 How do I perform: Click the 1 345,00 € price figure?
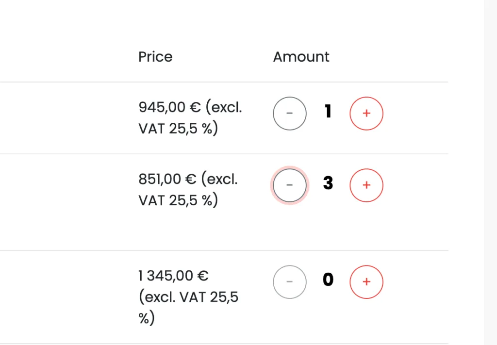[173, 276]
